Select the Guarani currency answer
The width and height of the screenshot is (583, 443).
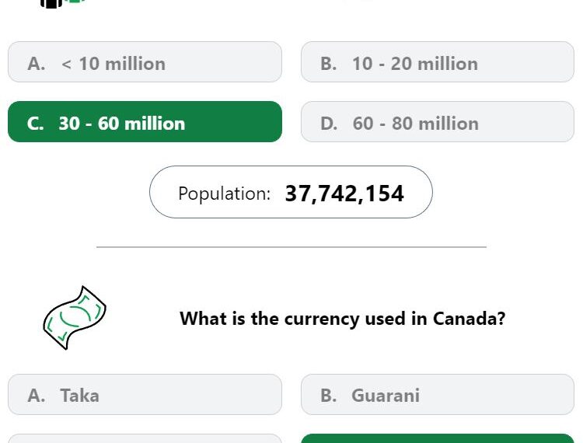click(437, 394)
